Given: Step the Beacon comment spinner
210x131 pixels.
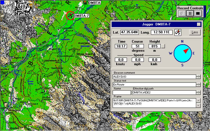Looking at the screenshot, I should point(198,77).
